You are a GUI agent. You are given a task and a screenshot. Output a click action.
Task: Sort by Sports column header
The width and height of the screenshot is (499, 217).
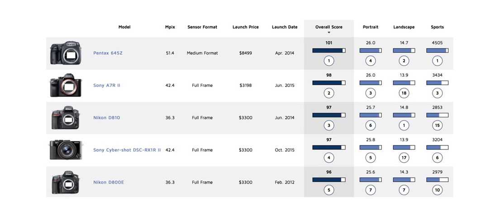[x=437, y=27]
